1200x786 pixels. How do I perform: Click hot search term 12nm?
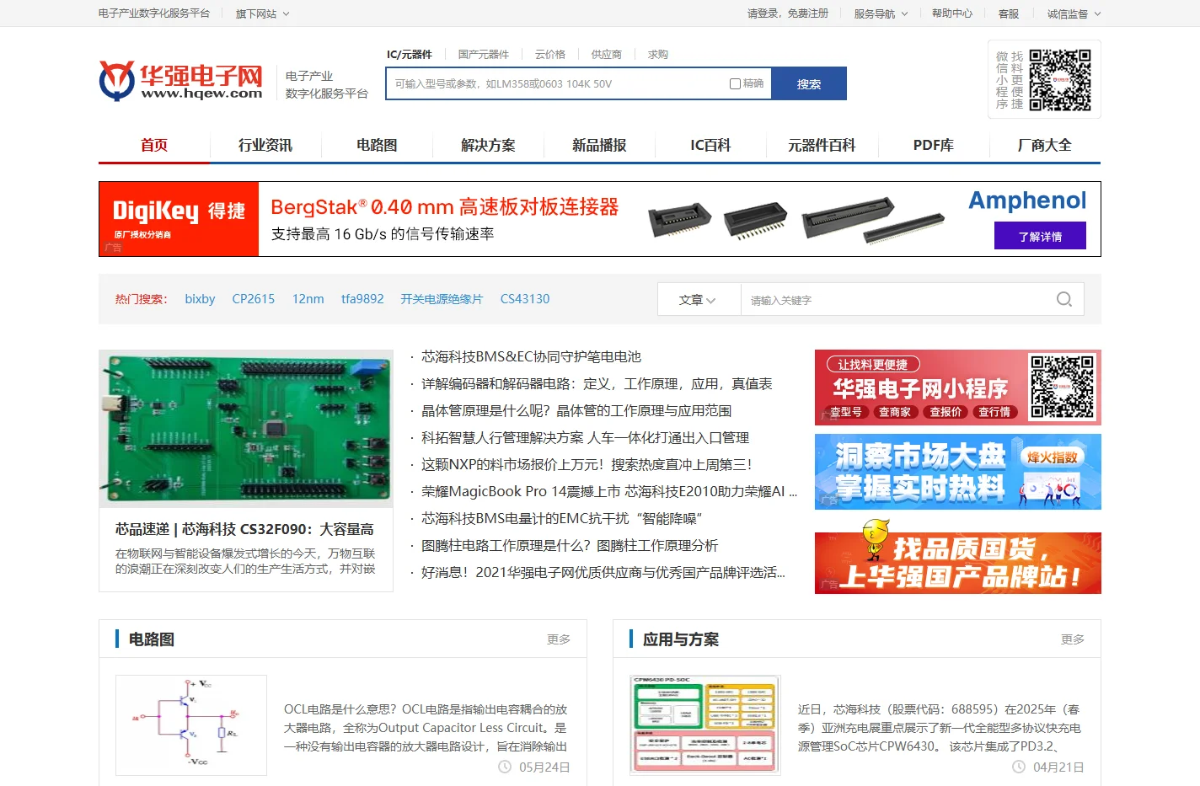[x=308, y=299]
